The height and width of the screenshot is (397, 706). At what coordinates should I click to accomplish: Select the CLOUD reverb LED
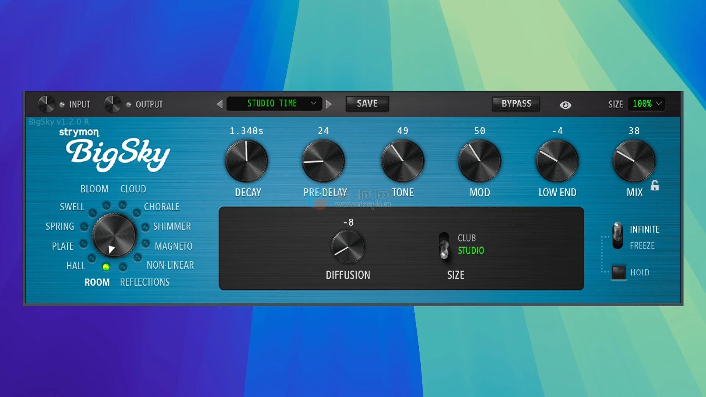pyautogui.click(x=122, y=205)
